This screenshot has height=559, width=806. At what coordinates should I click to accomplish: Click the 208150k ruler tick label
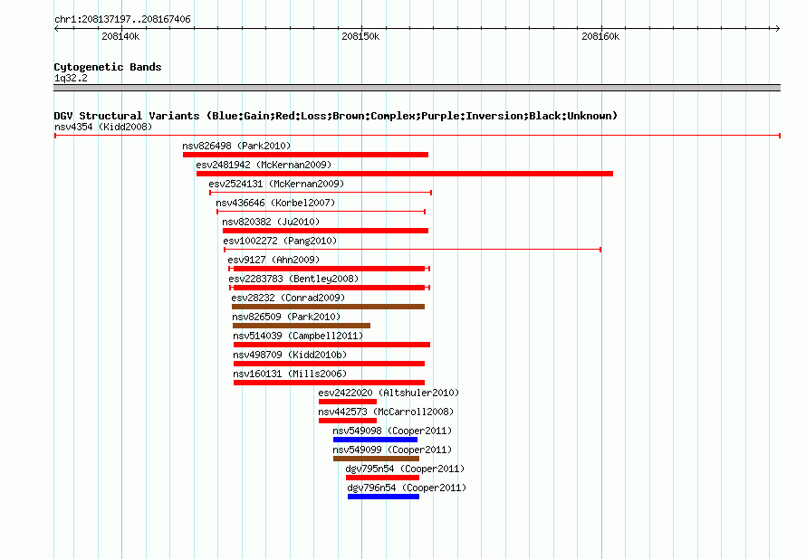click(x=360, y=36)
